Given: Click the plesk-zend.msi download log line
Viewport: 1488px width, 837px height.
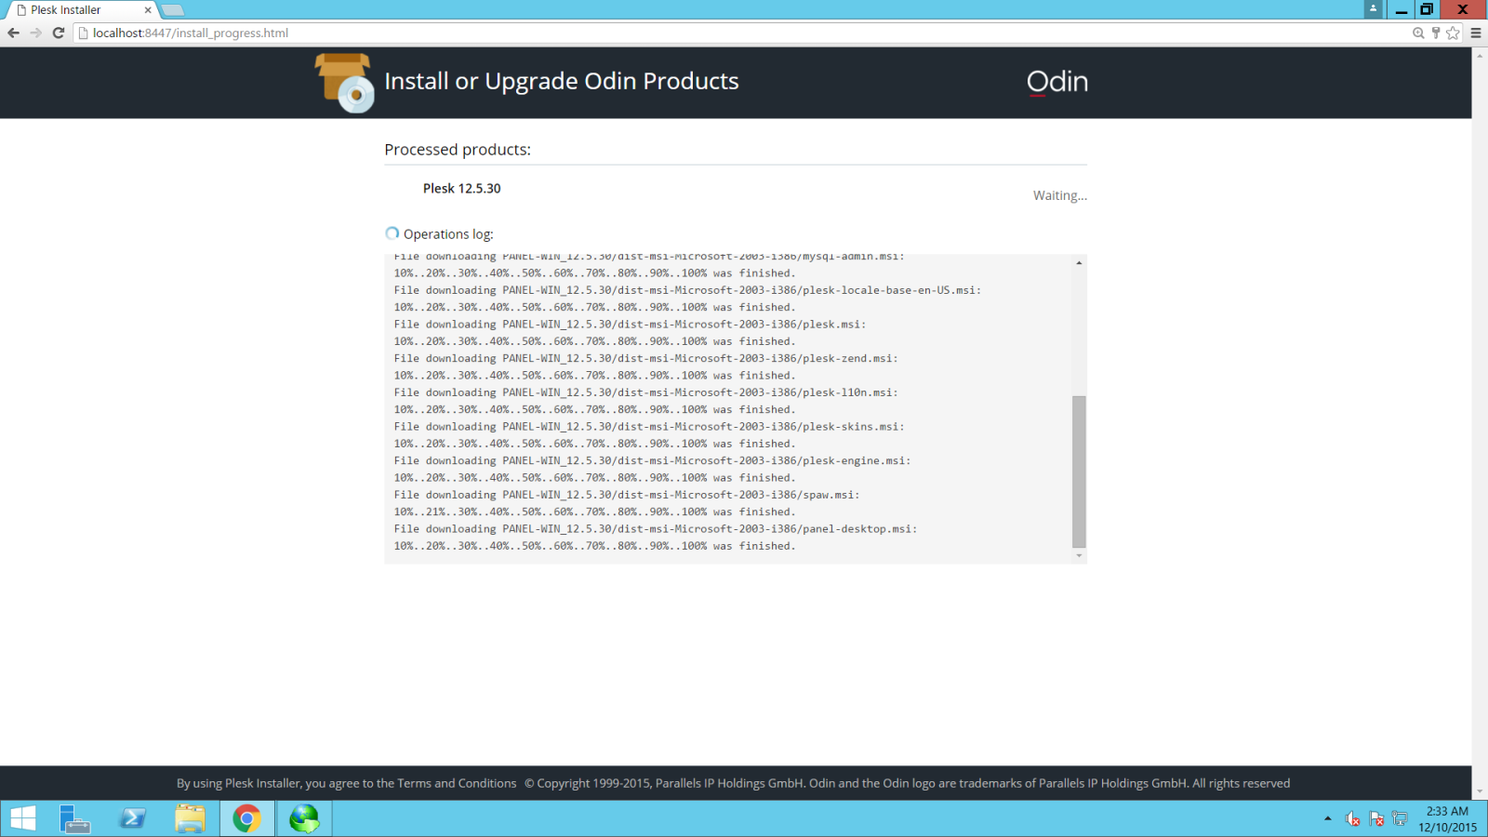Looking at the screenshot, I should coord(645,358).
